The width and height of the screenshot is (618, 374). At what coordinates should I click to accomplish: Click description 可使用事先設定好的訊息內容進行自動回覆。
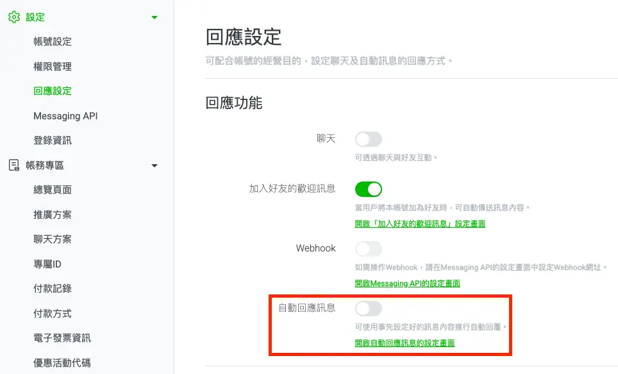pos(431,327)
